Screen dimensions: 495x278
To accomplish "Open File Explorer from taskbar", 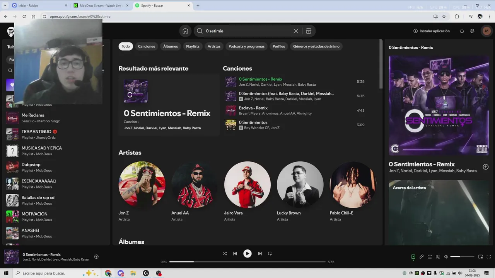I will (x=133, y=273).
